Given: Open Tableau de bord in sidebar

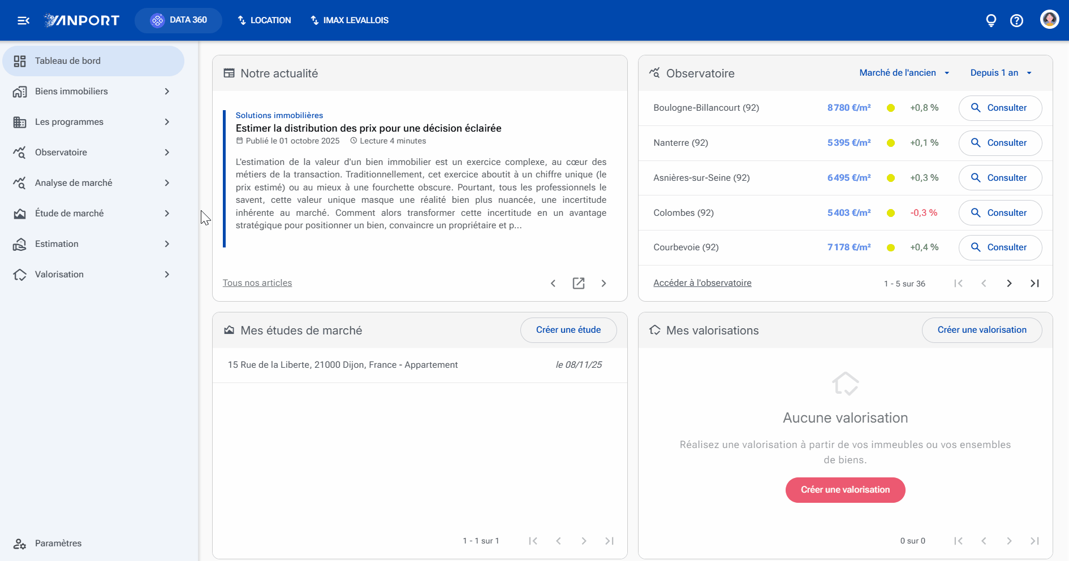Looking at the screenshot, I should click(x=93, y=61).
